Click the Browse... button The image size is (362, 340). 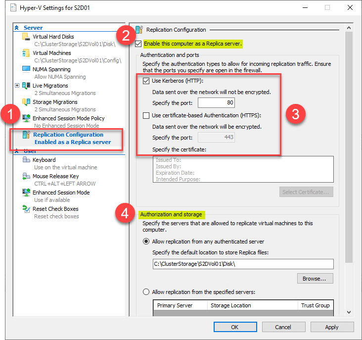(315, 279)
